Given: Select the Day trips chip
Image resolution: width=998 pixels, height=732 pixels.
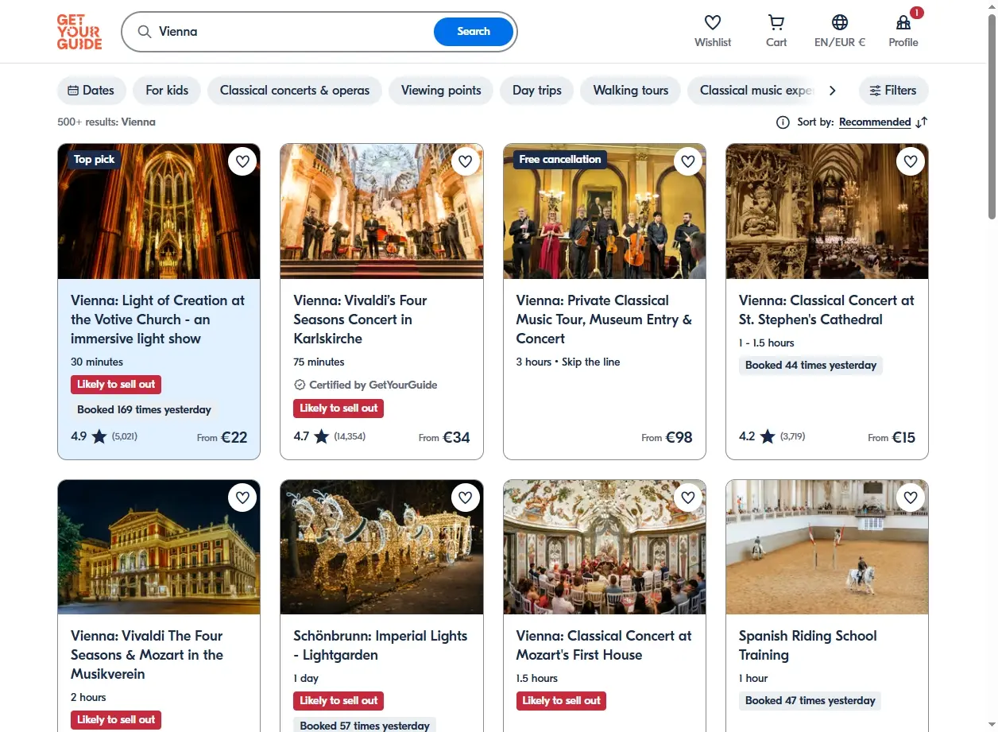Looking at the screenshot, I should [537, 91].
